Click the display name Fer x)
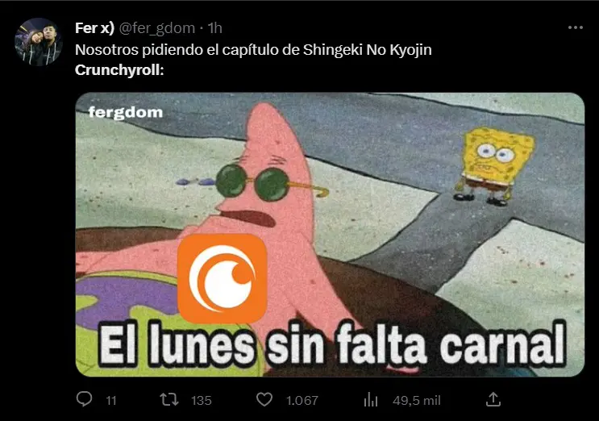Image resolution: width=599 pixels, height=421 pixels. 94,28
